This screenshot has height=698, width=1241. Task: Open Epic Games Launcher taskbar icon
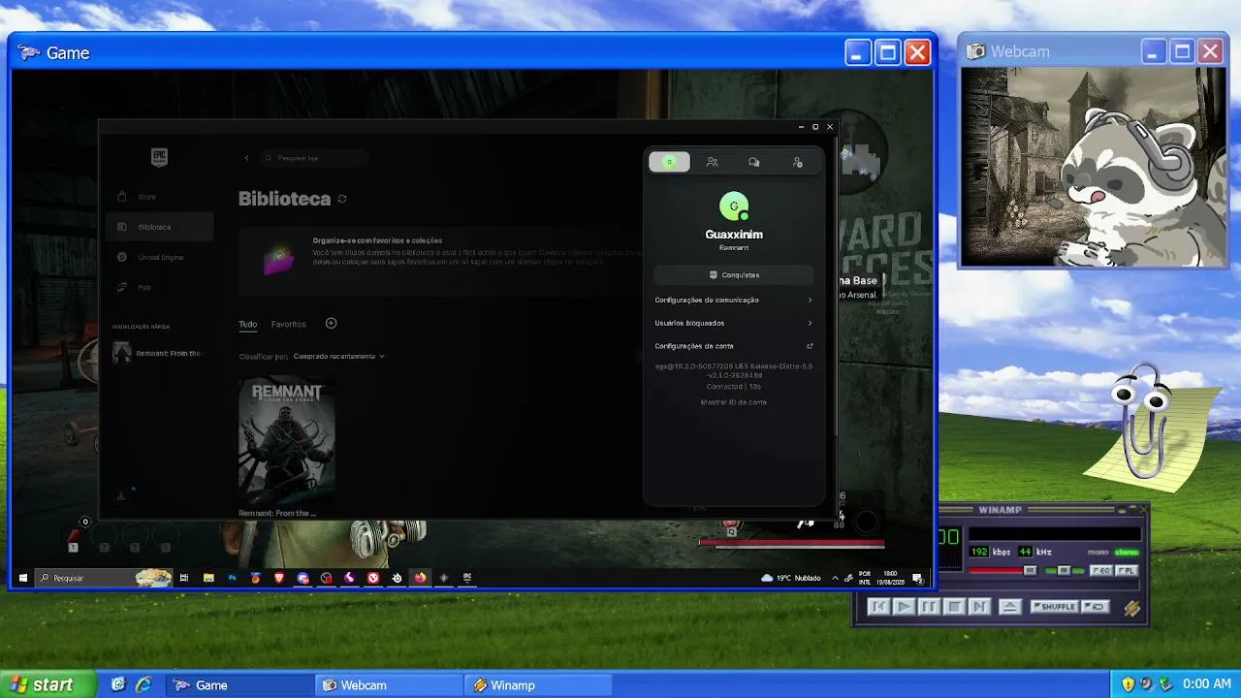[x=467, y=578]
